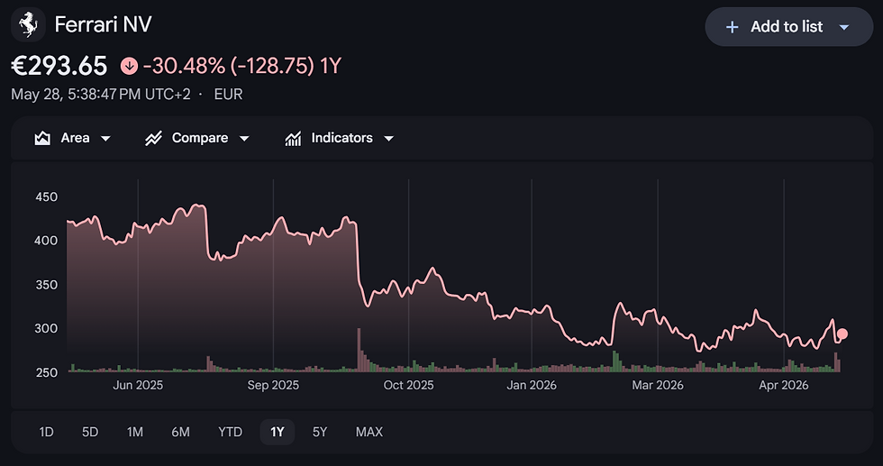Click the EUR currency label
Image resolution: width=883 pixels, height=466 pixels.
pos(228,94)
